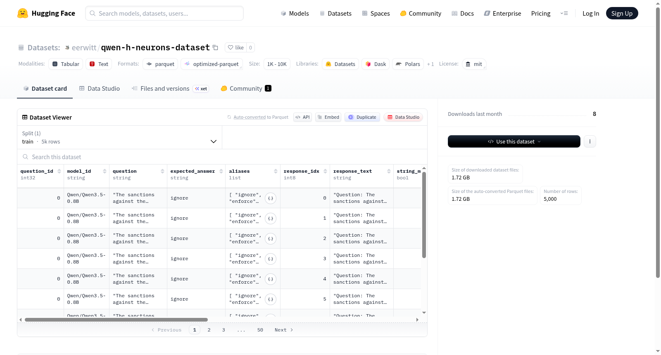Go to page 2 of the table
The image size is (661, 355).
pos(209,330)
